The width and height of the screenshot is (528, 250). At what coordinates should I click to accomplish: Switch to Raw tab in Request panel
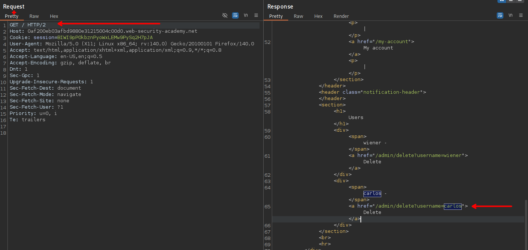(34, 16)
